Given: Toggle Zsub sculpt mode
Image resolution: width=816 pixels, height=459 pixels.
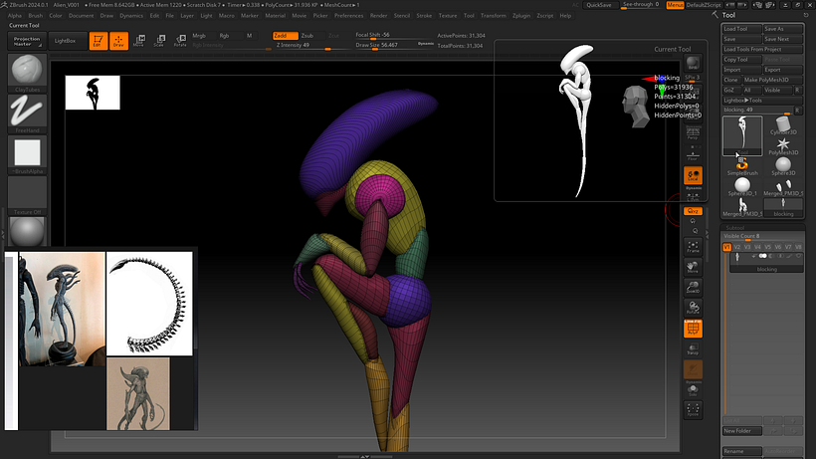Looking at the screenshot, I should pos(307,36).
